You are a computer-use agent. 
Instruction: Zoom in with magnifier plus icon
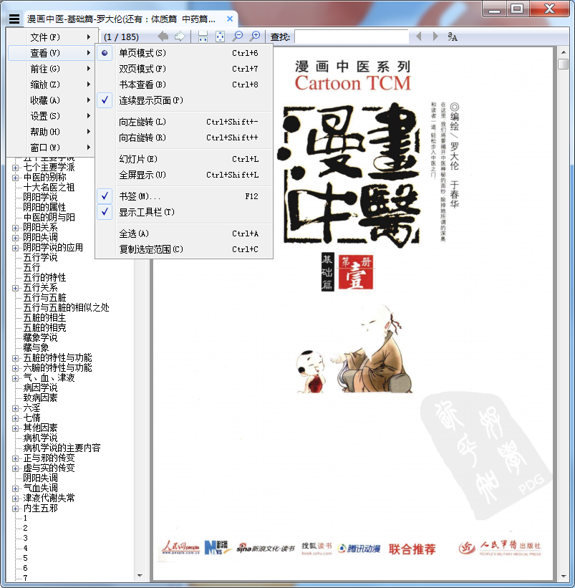click(x=254, y=37)
